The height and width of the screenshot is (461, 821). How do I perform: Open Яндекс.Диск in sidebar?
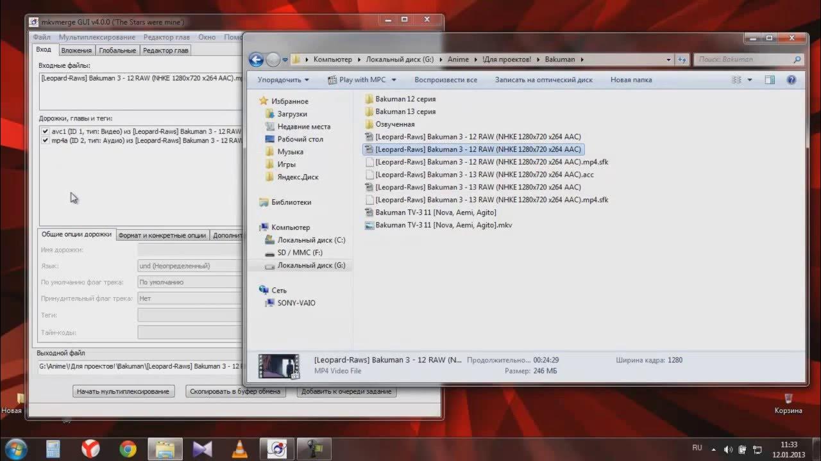[x=292, y=177]
